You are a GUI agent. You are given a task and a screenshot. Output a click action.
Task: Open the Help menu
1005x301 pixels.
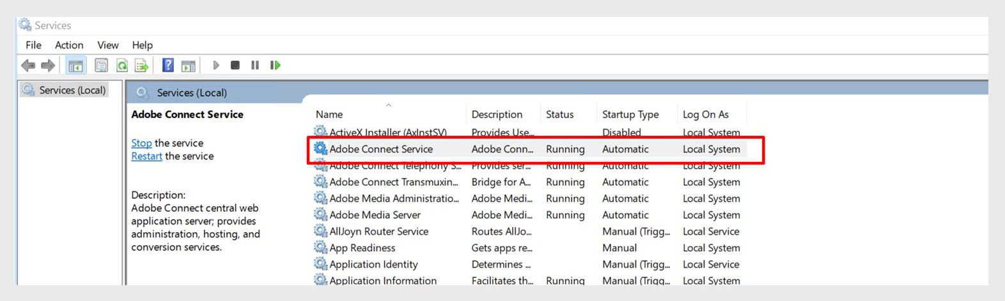coord(142,45)
